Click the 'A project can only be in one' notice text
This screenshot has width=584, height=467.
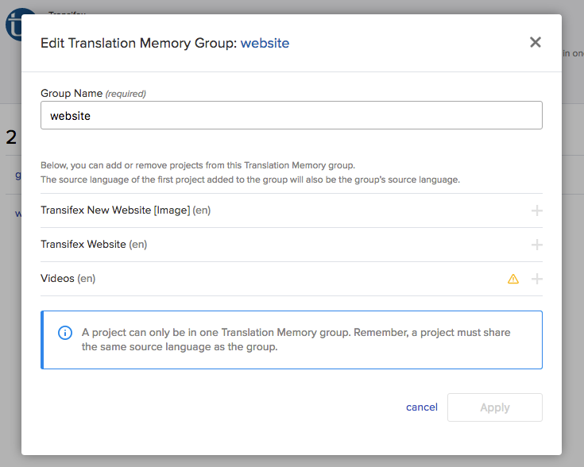[296, 340]
